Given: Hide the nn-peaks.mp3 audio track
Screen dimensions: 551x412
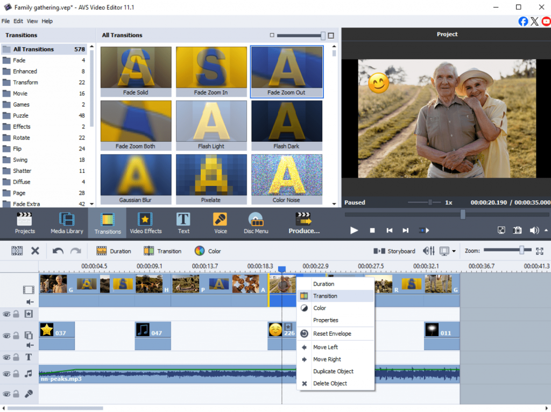Looking at the screenshot, I should point(6,373).
